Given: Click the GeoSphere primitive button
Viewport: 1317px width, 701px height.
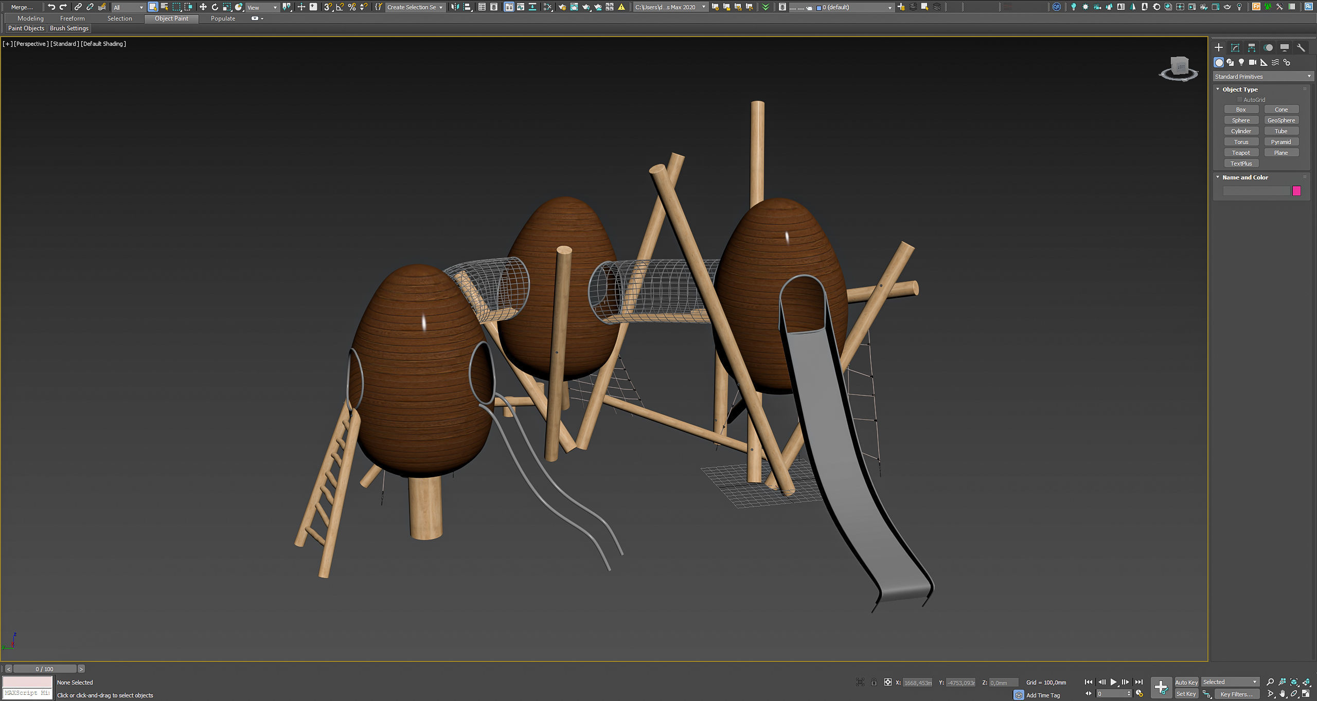Looking at the screenshot, I should 1281,120.
